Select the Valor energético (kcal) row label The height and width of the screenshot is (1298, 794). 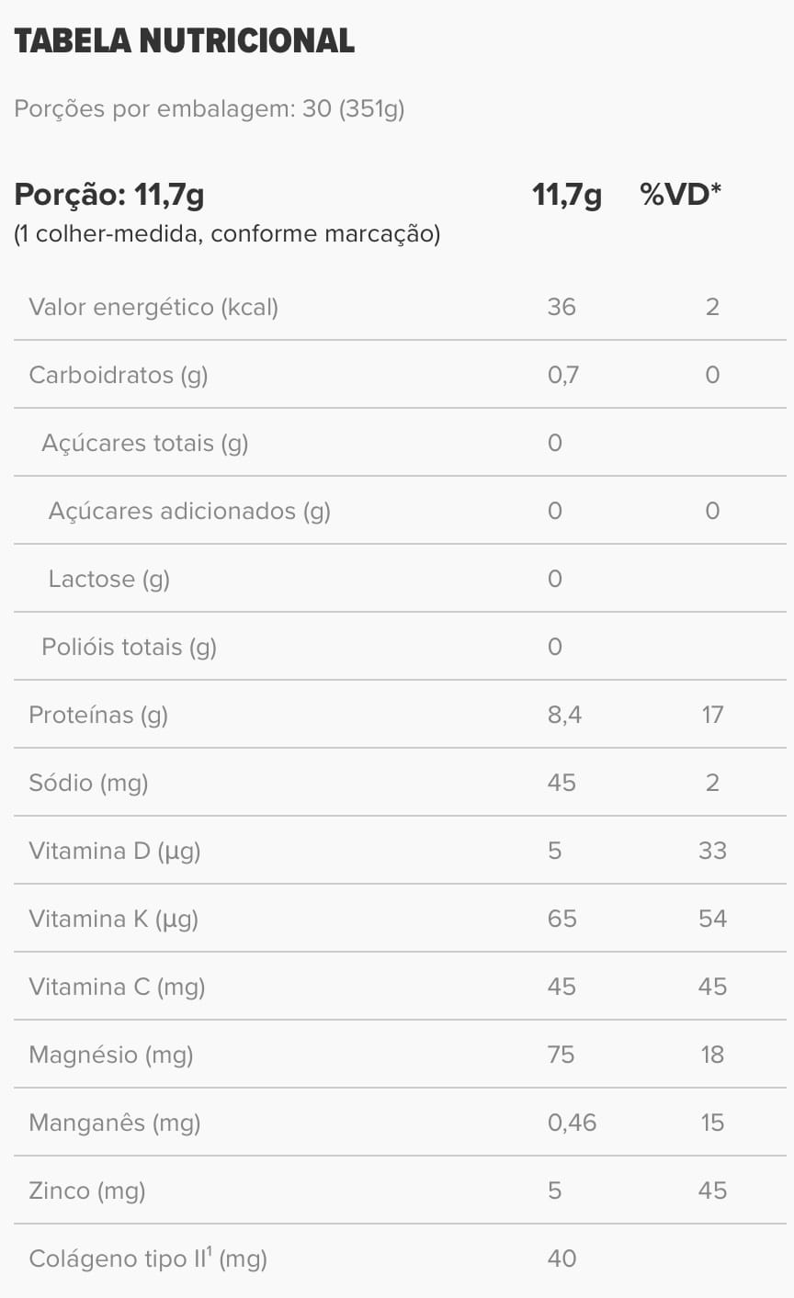(153, 307)
